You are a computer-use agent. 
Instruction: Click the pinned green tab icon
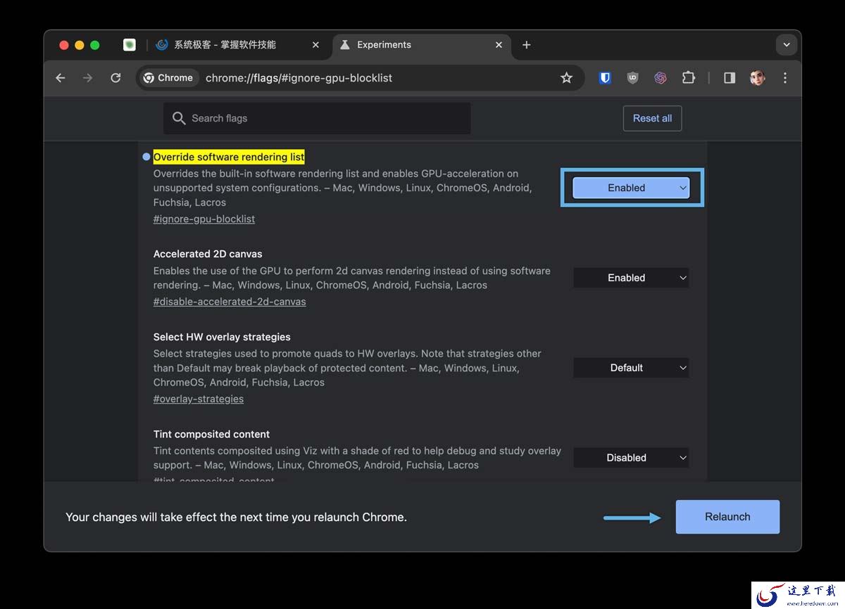click(130, 45)
